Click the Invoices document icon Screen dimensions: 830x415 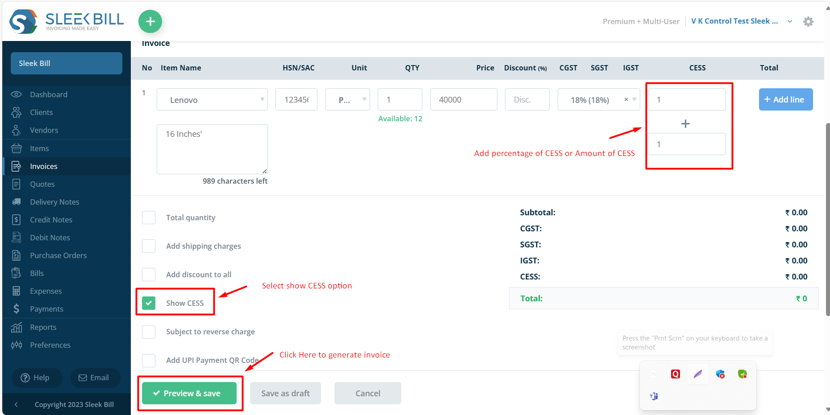17,166
